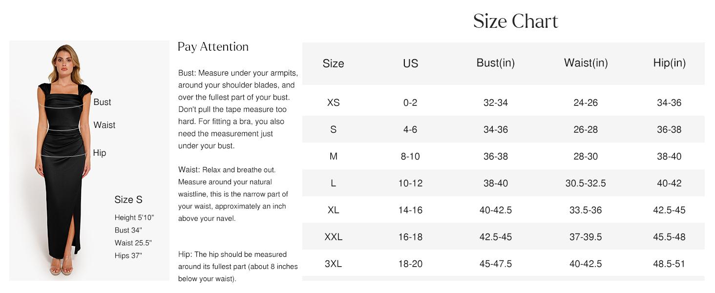Click the Hip(in) column header

(x=670, y=63)
